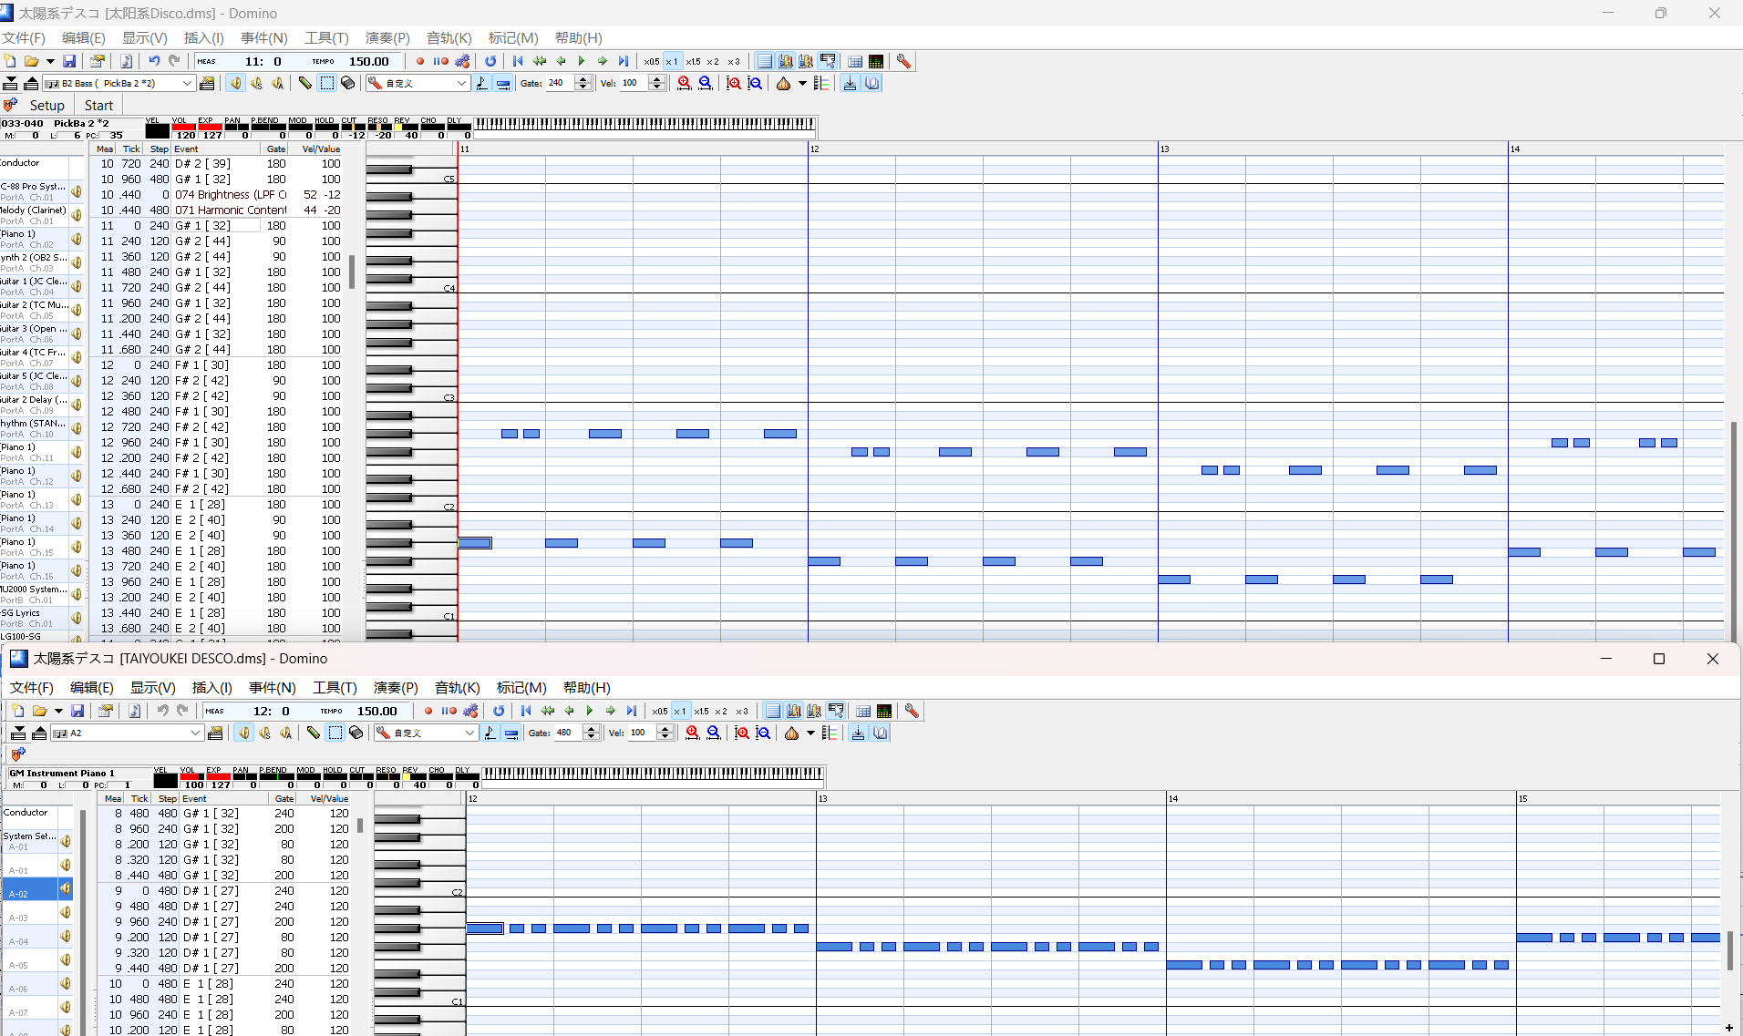Toggle mute speaker for Rhythm (STAN...) track
Viewport: 1743px width, 1036px height.
point(77,428)
